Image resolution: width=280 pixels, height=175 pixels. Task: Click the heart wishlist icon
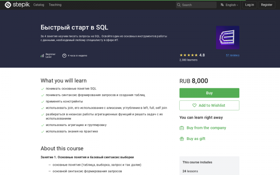(194, 105)
